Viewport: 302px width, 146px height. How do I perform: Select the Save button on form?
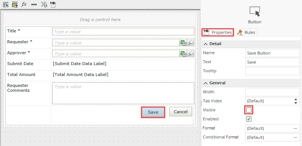pyautogui.click(x=153, y=112)
